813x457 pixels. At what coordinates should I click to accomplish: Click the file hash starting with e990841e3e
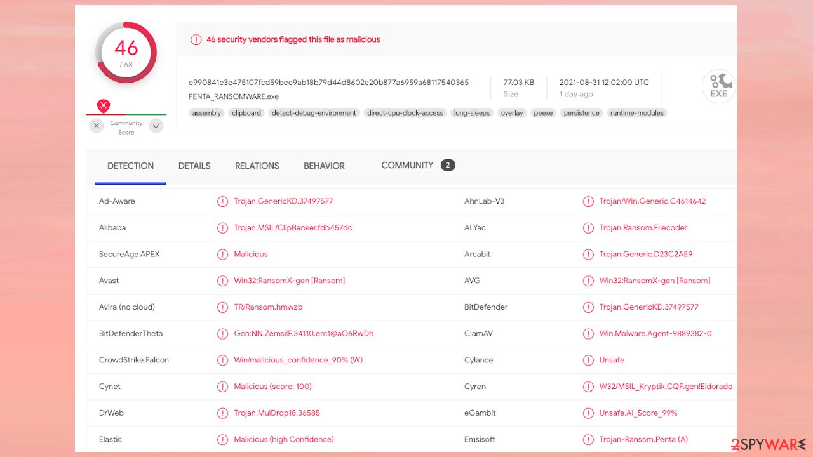click(329, 83)
